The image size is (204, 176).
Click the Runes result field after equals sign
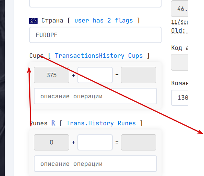pos(139,142)
